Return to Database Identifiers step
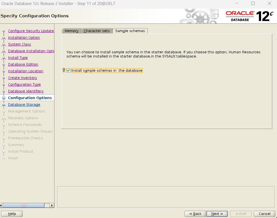Viewport: 277px width, 218px height. (26, 91)
